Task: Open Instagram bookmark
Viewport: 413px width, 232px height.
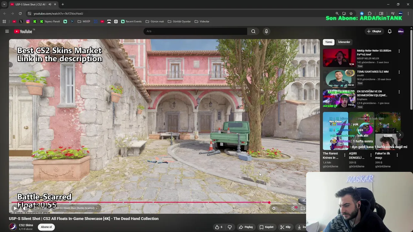Action: [28, 22]
